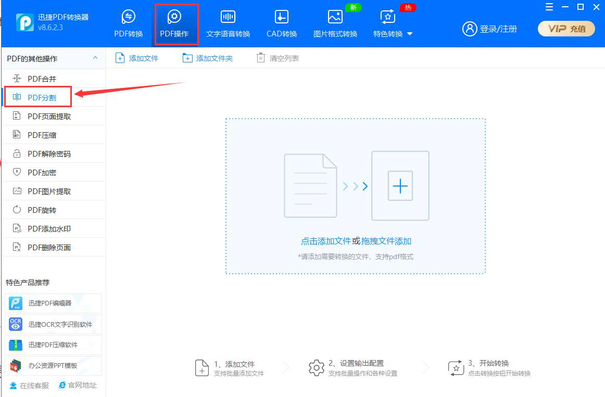605x397 pixels.
Task: Click the PDF压缩 compress icon
Action: [x=17, y=134]
